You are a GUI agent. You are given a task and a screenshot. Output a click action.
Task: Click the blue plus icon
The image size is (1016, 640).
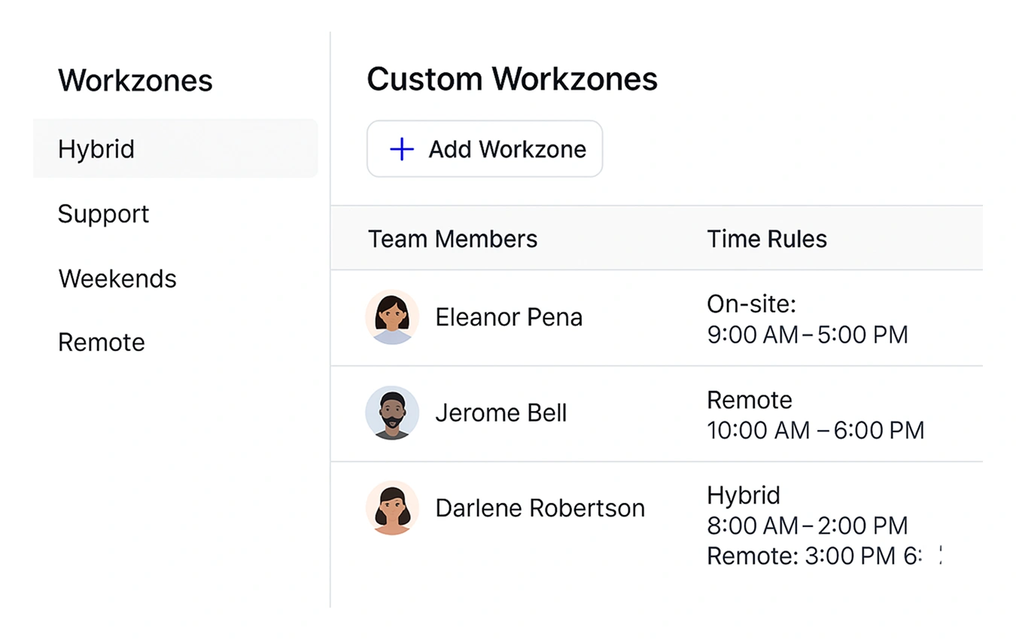pos(402,149)
